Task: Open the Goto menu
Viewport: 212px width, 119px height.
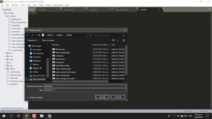Action: point(35,5)
